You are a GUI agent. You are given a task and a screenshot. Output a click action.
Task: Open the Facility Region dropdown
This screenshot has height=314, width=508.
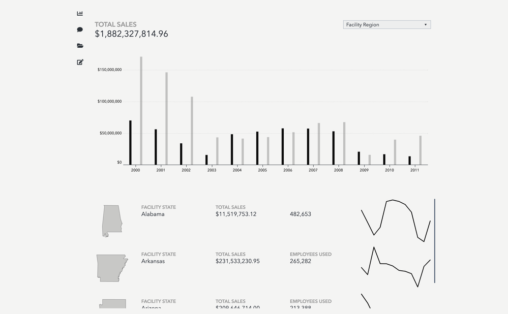pos(387,24)
